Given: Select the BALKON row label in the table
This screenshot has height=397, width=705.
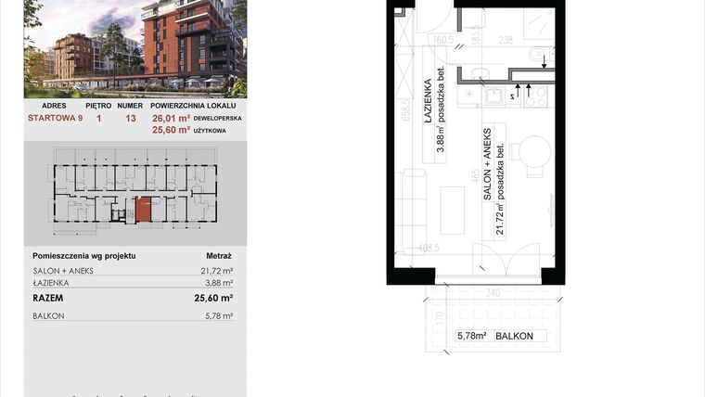Looking at the screenshot, I should click(x=48, y=316).
